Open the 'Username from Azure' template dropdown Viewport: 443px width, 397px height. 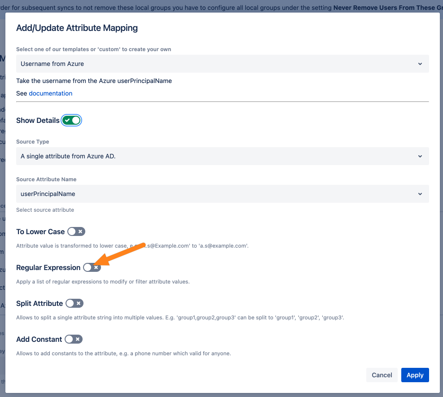point(222,64)
